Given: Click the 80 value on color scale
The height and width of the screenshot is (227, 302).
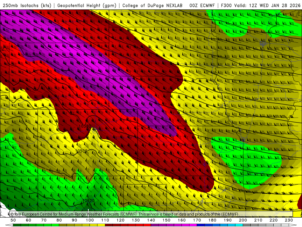Looking at the screenshot, I should [59, 220].
